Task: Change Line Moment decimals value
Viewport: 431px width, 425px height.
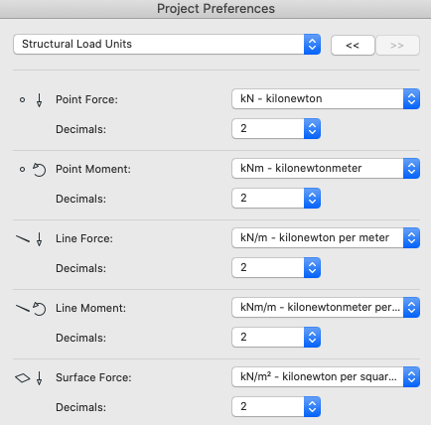Action: tap(276, 337)
